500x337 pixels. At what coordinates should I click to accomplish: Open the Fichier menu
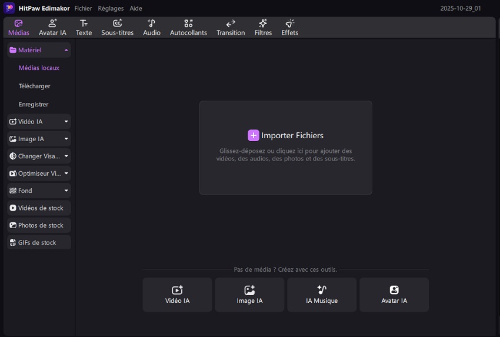tap(83, 9)
